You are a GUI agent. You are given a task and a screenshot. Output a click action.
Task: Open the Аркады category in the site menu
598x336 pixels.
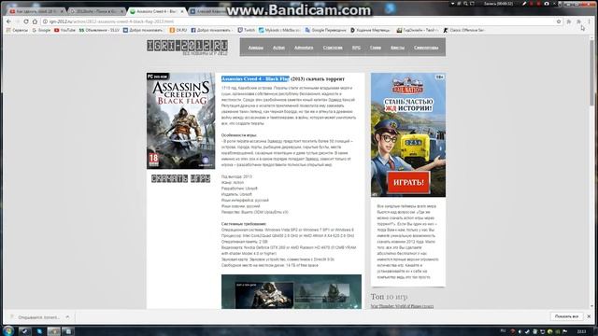[255, 48]
